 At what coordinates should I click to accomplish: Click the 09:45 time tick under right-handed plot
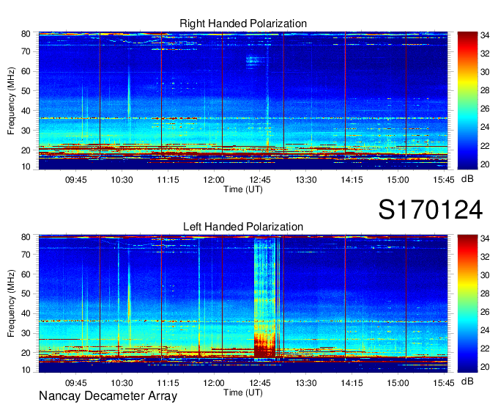click(x=76, y=180)
